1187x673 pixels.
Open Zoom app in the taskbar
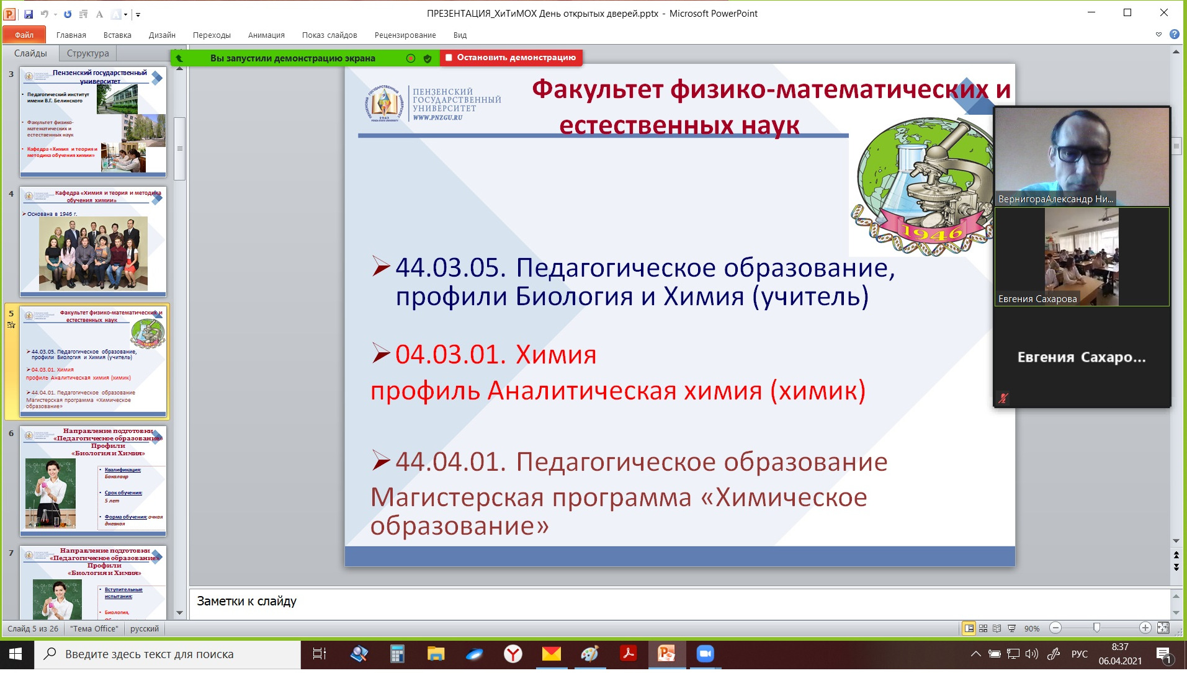705,654
